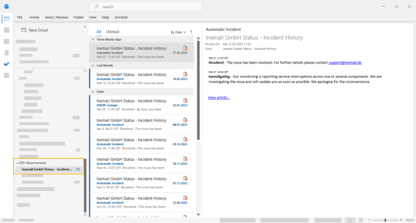Screen dimensions: 416x223
Task: Click RSS item icon on 27.02.2023 message
Action: (x=185, y=48)
